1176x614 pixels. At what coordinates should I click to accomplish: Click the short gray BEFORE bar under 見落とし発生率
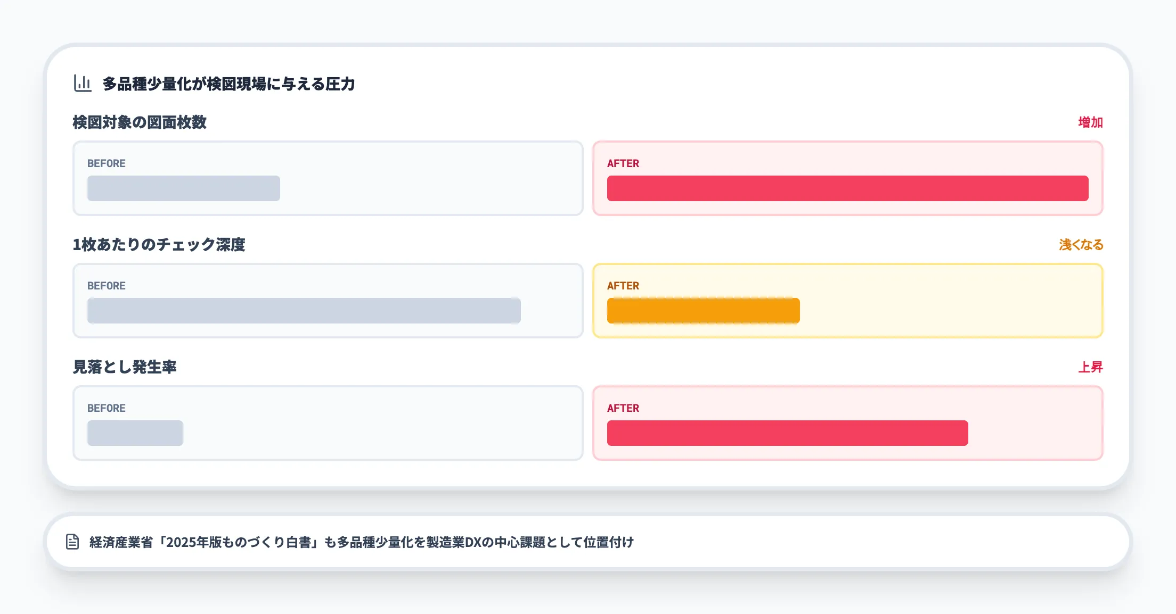click(x=135, y=433)
